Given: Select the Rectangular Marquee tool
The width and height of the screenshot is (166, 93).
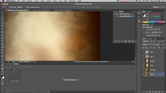Looking at the screenshot, I should [x=2, y=17].
